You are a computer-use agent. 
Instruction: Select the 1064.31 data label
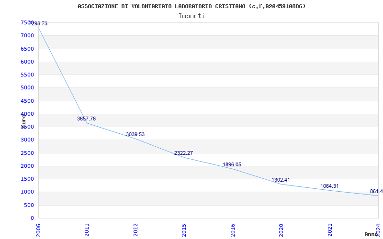coord(329,186)
